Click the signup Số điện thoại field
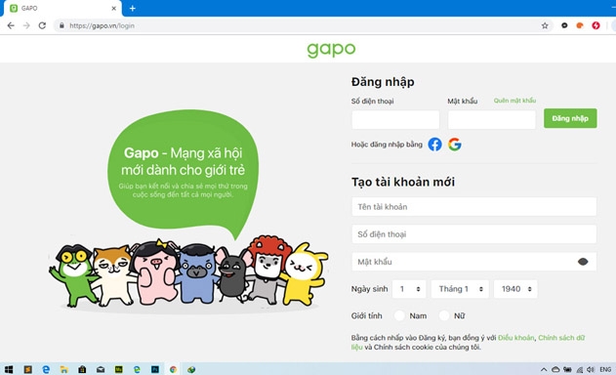Viewport: 616px width, 375px height. point(474,234)
